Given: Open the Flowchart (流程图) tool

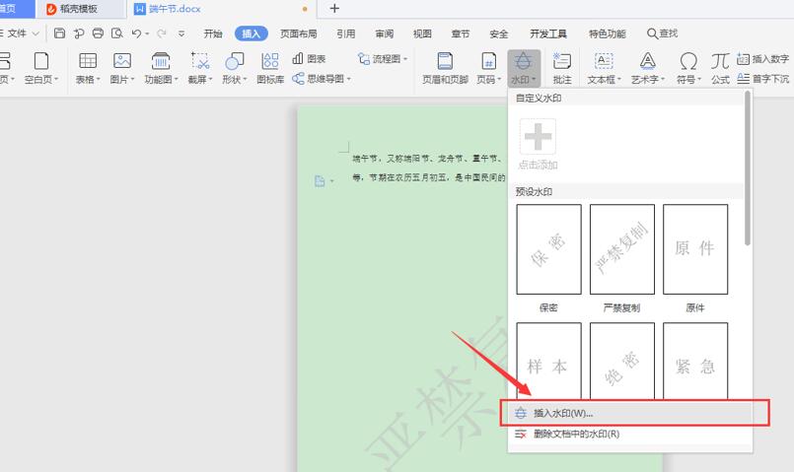Looking at the screenshot, I should tap(383, 59).
